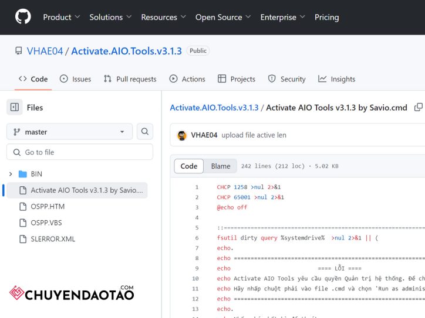Open the Security tab
This screenshot has height=318, width=425.
286,79
